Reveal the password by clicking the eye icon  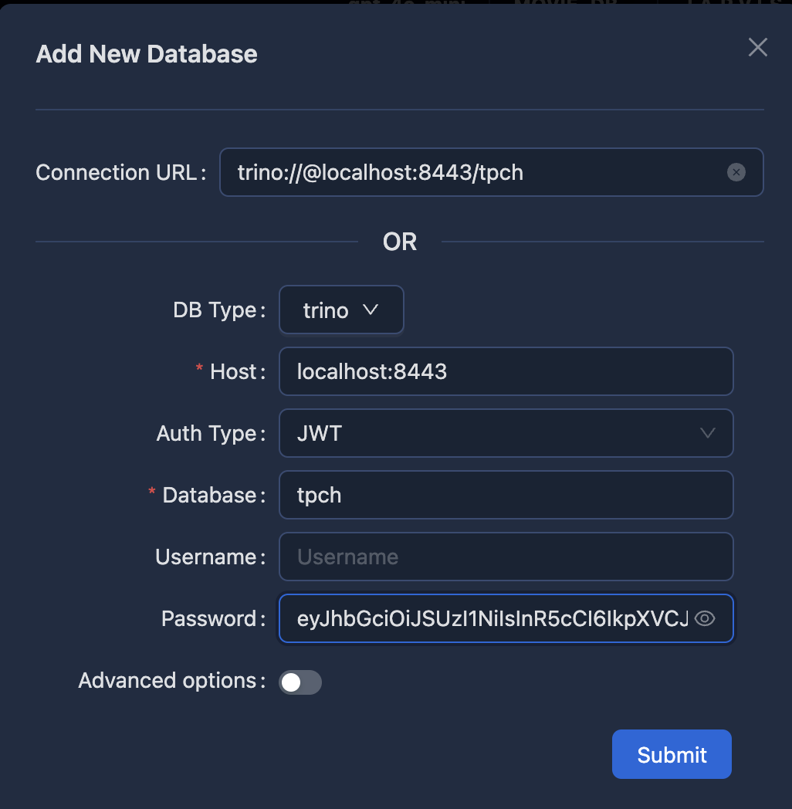(705, 618)
